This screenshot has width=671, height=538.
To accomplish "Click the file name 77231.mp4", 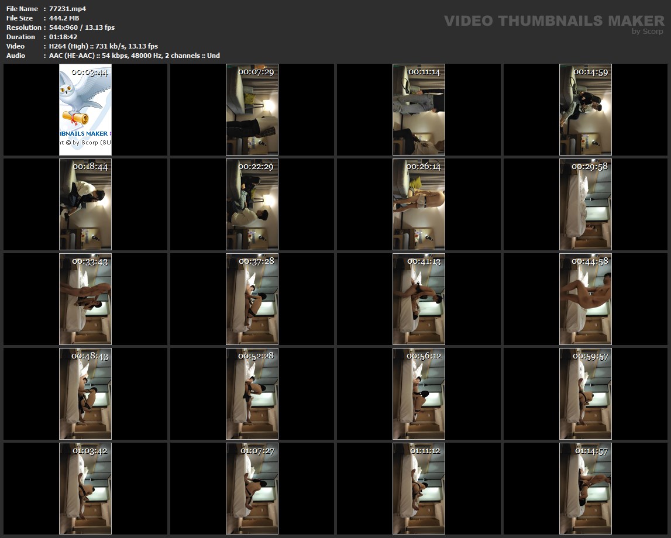I will click(x=67, y=9).
